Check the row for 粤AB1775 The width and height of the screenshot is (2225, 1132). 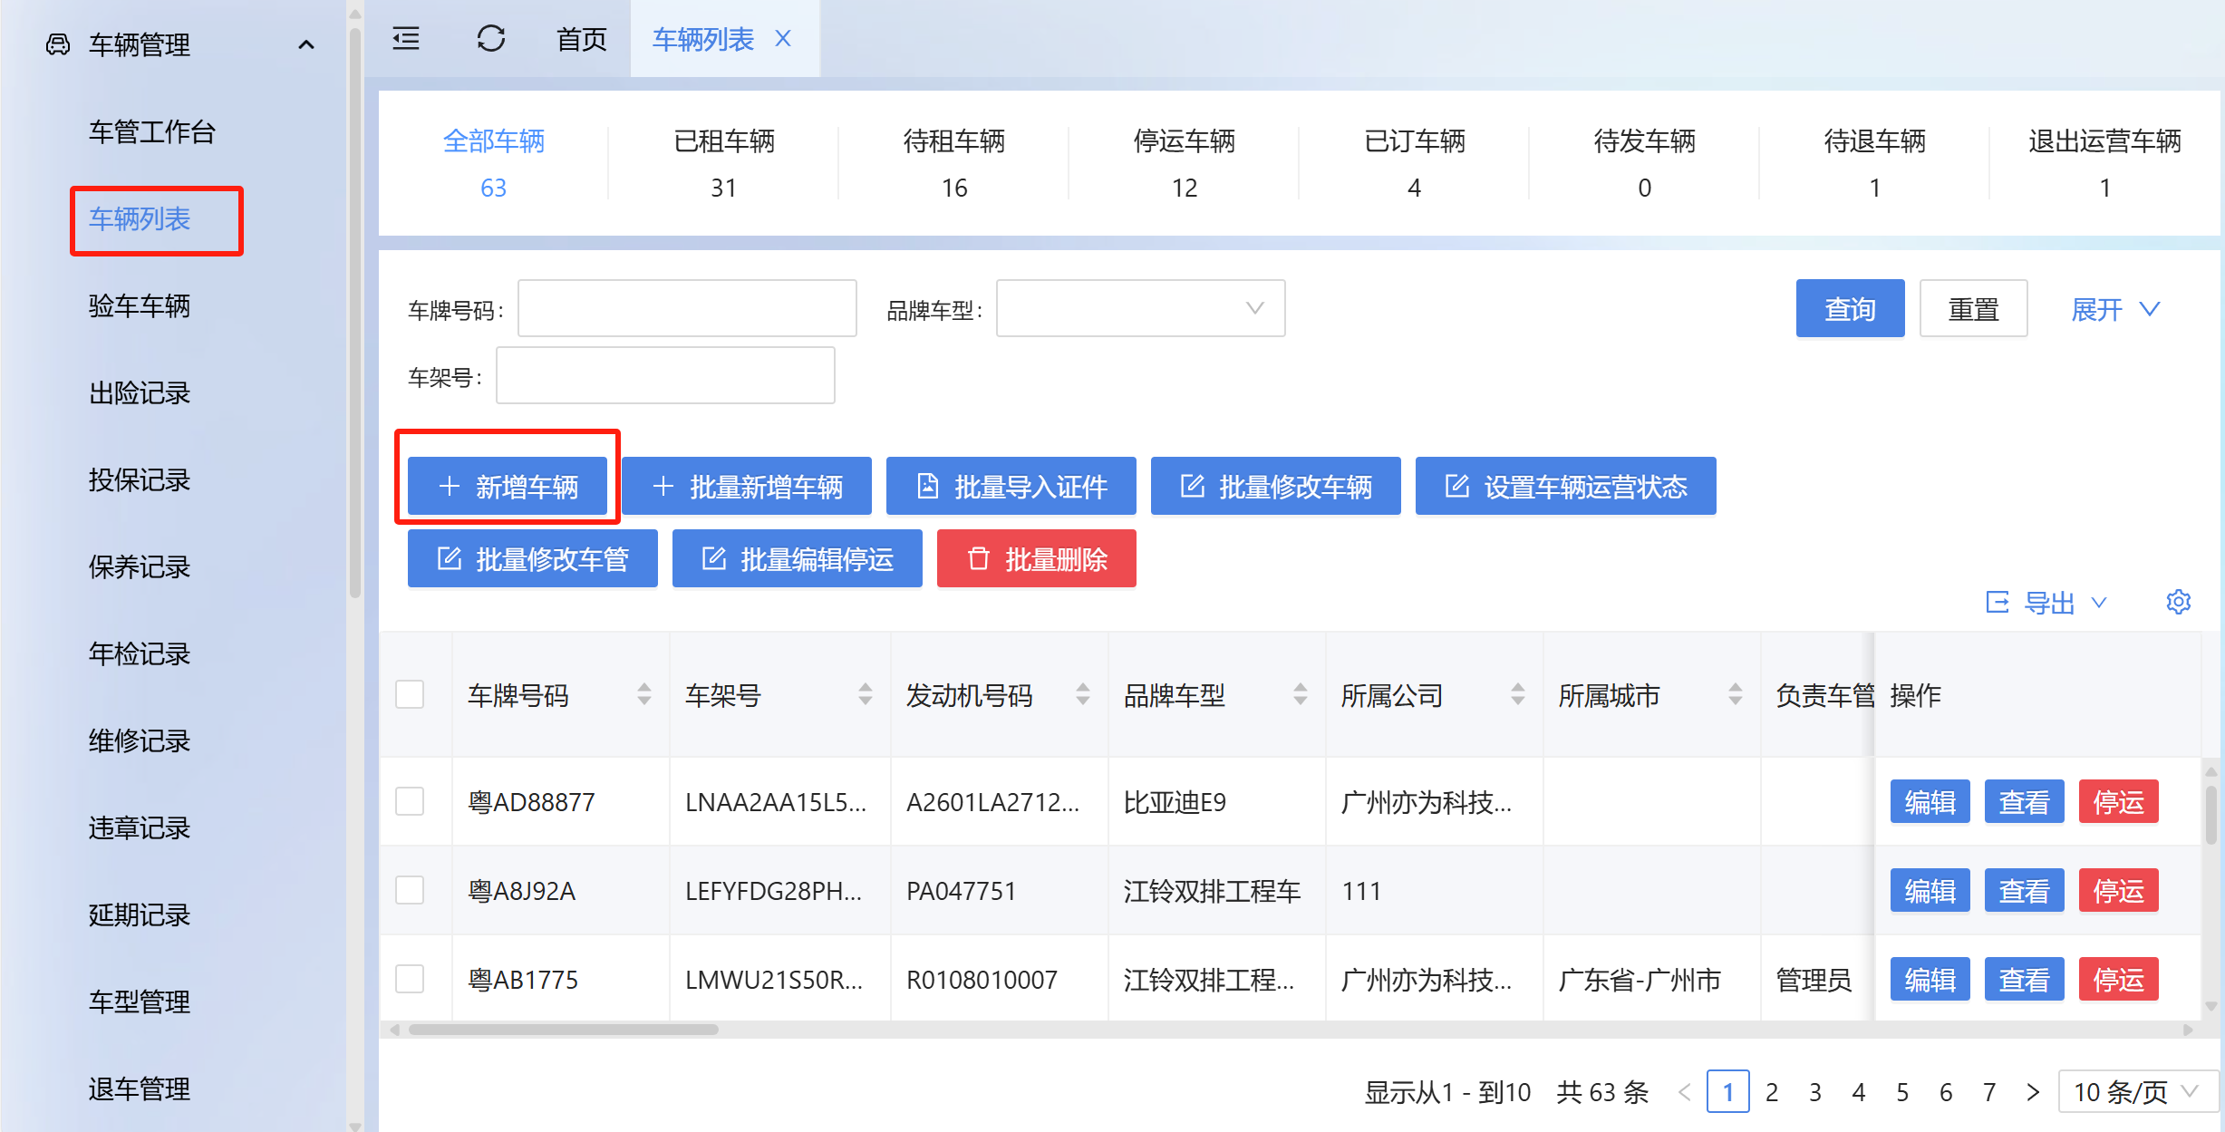click(x=410, y=980)
